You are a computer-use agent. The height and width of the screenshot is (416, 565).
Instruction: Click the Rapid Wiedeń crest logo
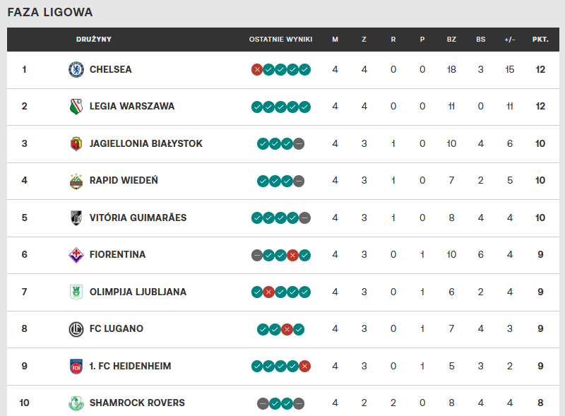pos(76,181)
